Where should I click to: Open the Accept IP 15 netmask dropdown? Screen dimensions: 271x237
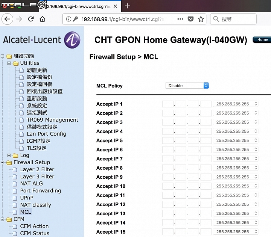click(x=236, y=232)
